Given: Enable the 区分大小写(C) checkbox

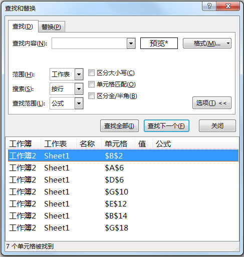Looking at the screenshot, I should pyautogui.click(x=91, y=73).
